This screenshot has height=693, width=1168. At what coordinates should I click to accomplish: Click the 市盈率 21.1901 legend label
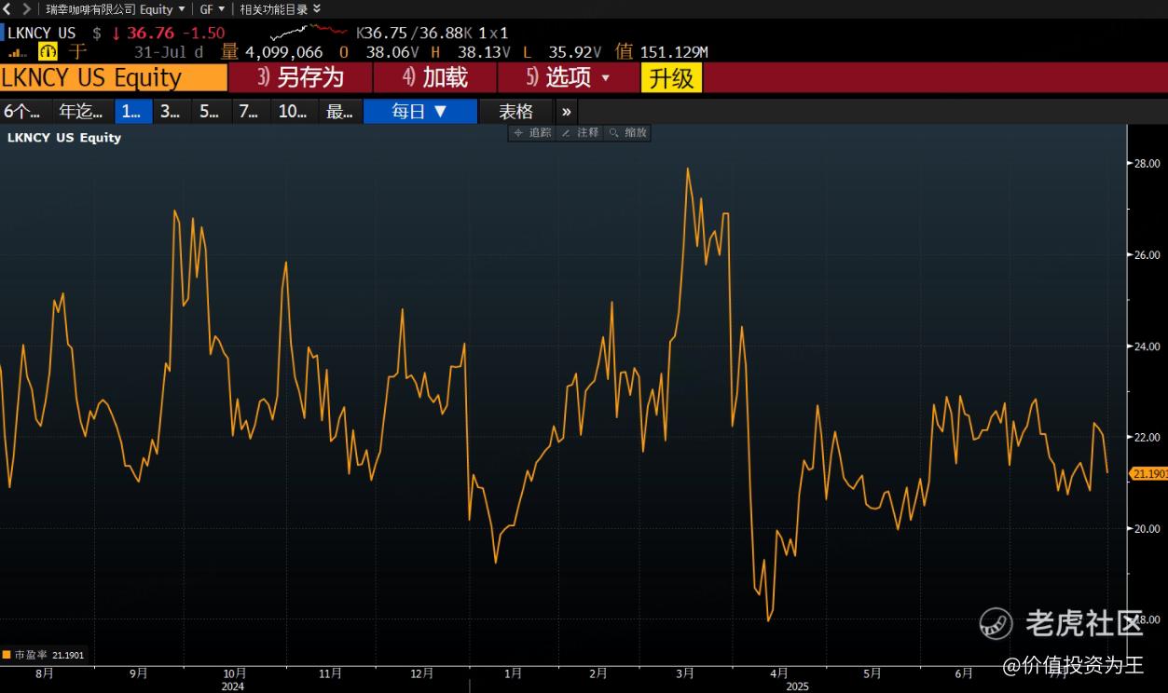(48, 655)
